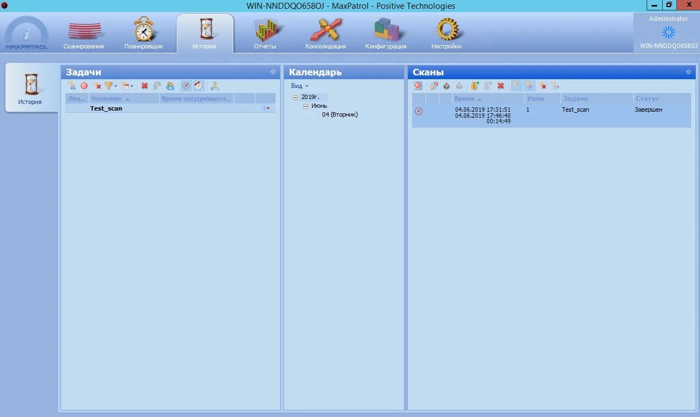Click the Время следующего... column header
This screenshot has width=700, height=417.
coord(196,98)
